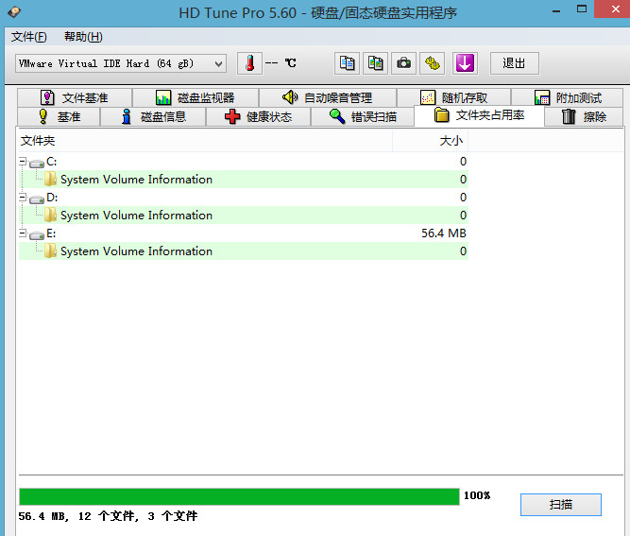This screenshot has height=536, width=630.
Task: Click the copy screenshot toolbar icon
Action: coord(375,63)
